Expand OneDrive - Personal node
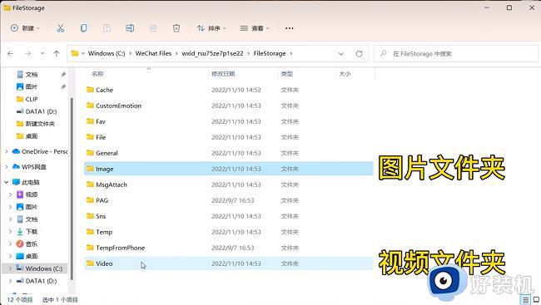This screenshot has width=541, height=305. coord(6,151)
